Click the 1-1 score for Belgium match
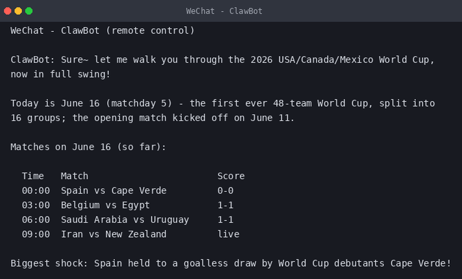 (x=225, y=205)
